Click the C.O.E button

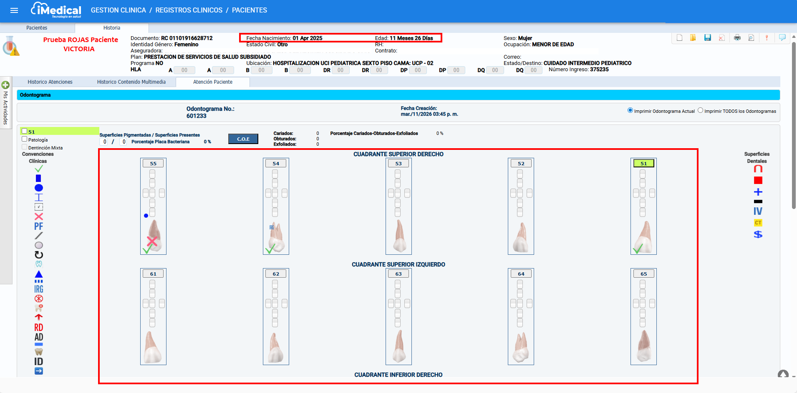[x=243, y=139]
